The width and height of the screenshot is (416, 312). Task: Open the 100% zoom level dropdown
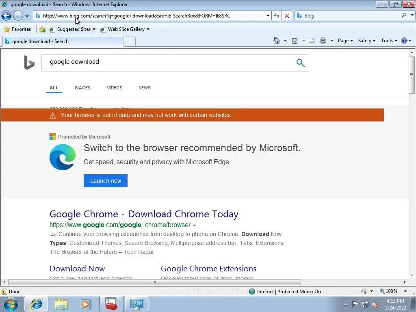(405, 291)
